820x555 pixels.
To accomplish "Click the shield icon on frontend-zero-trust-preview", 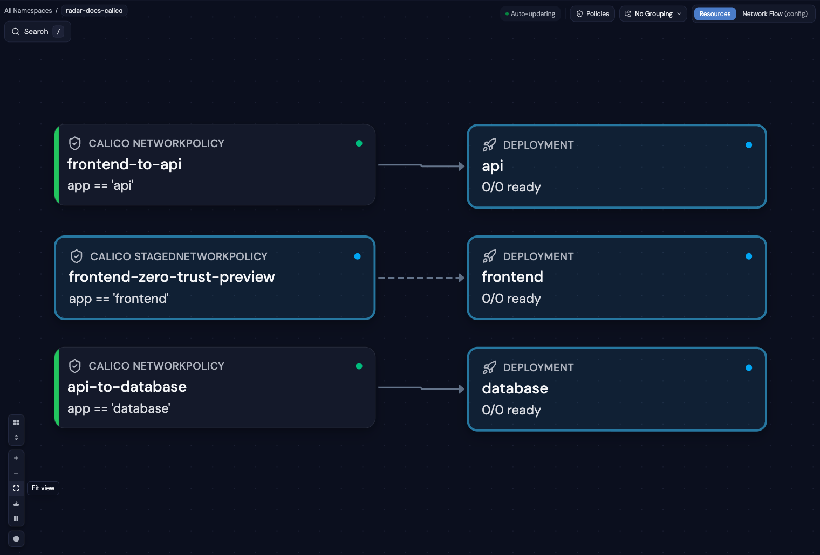I will pyautogui.click(x=77, y=256).
